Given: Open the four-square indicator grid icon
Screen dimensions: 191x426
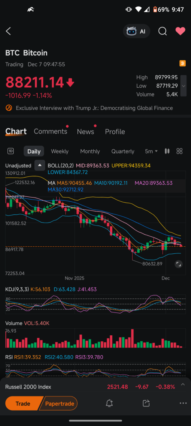Looking at the screenshot, I should [x=180, y=151].
